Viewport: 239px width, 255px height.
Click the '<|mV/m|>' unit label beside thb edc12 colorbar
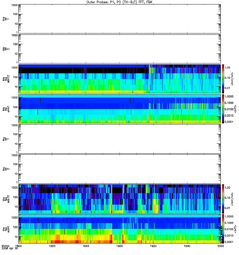click(x=232, y=79)
